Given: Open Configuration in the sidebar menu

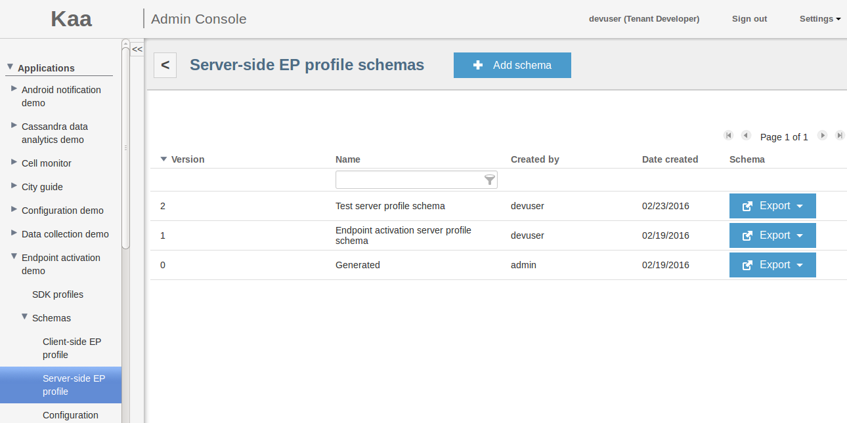Looking at the screenshot, I should click(70, 414).
